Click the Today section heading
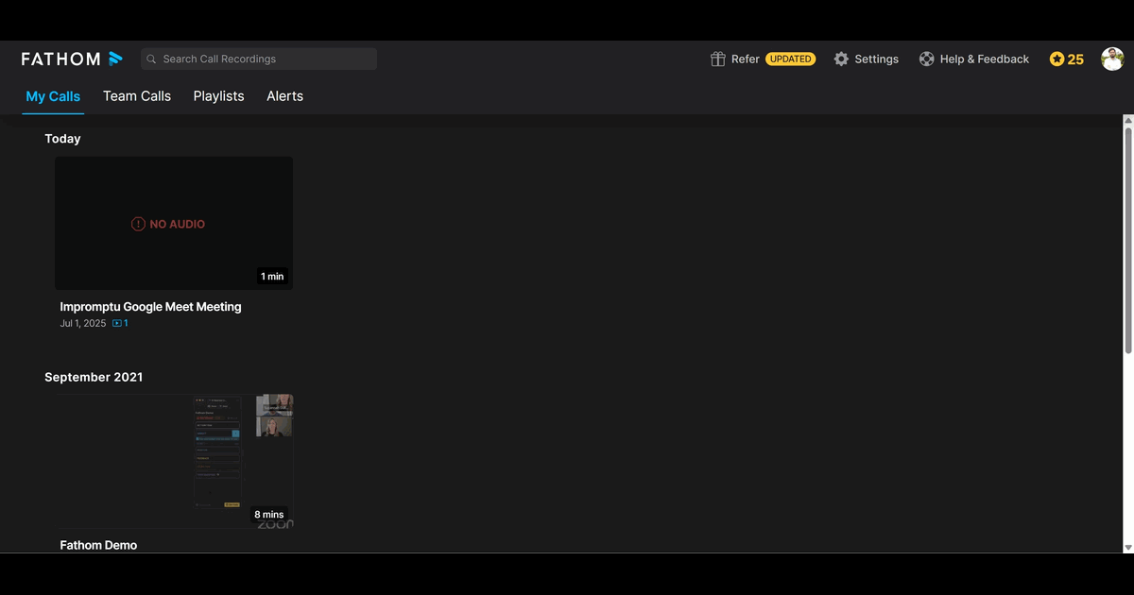Image resolution: width=1134 pixels, height=595 pixels. click(62, 139)
